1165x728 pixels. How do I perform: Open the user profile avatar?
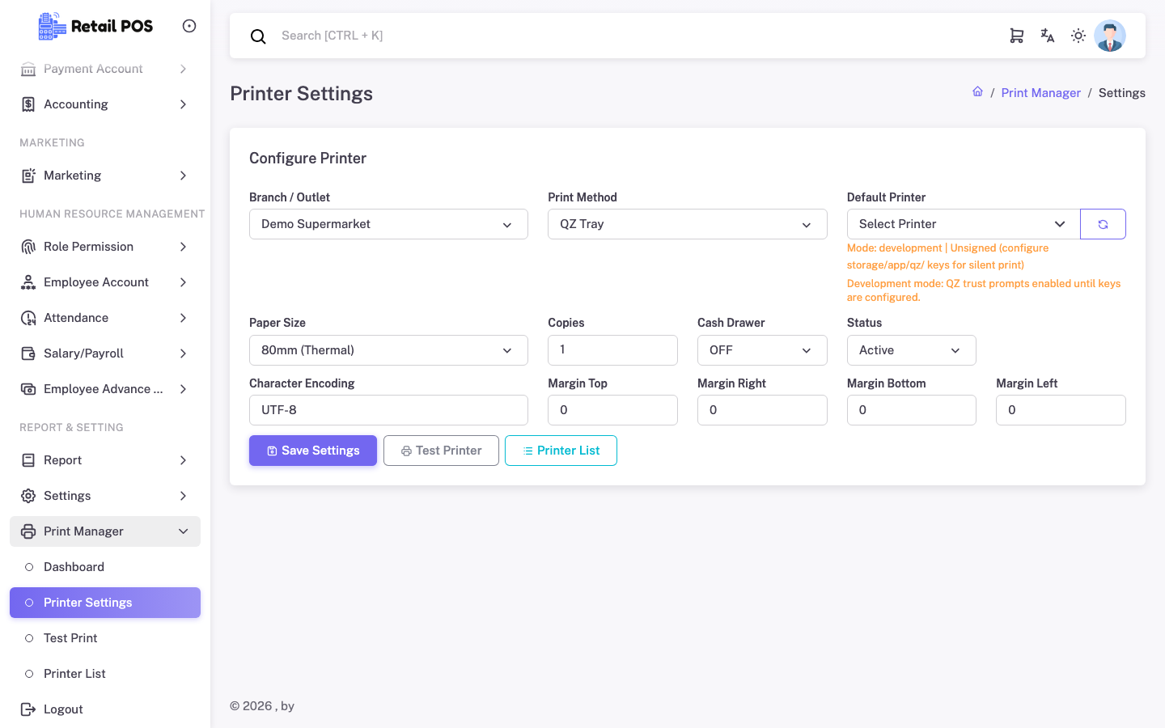(1110, 36)
